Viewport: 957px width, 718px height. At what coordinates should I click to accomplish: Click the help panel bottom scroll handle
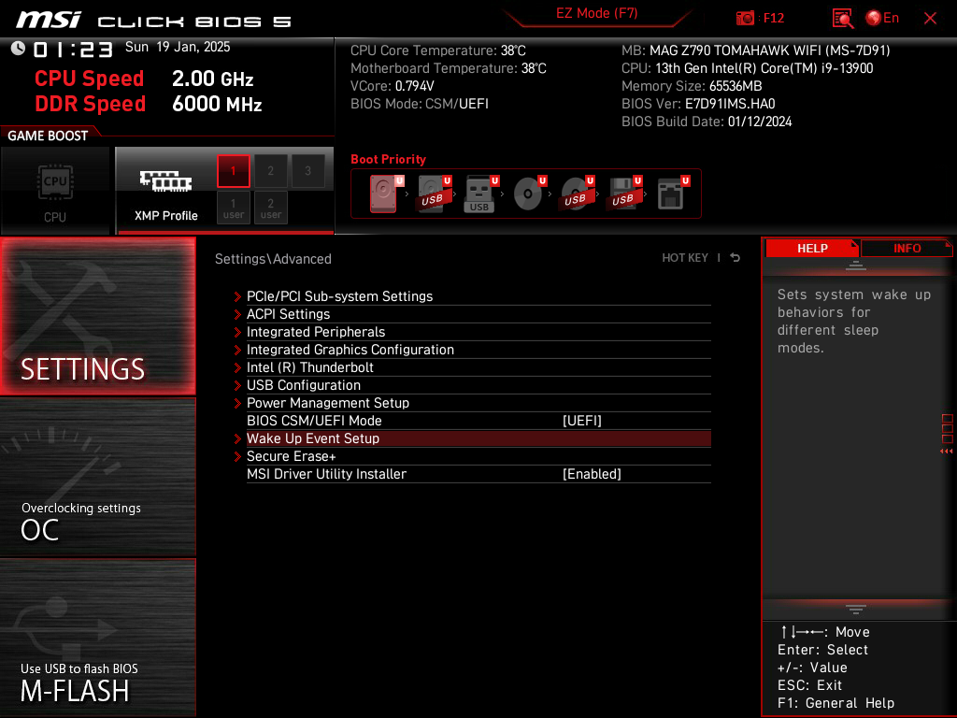(x=856, y=609)
